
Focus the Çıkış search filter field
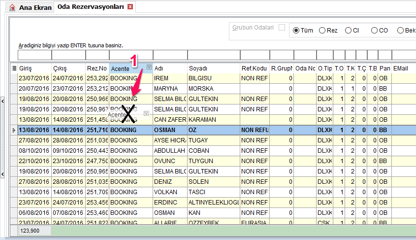point(69,55)
